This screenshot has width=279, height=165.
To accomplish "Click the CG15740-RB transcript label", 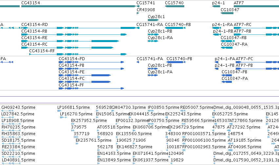I will pyautogui.click(x=178, y=25).
